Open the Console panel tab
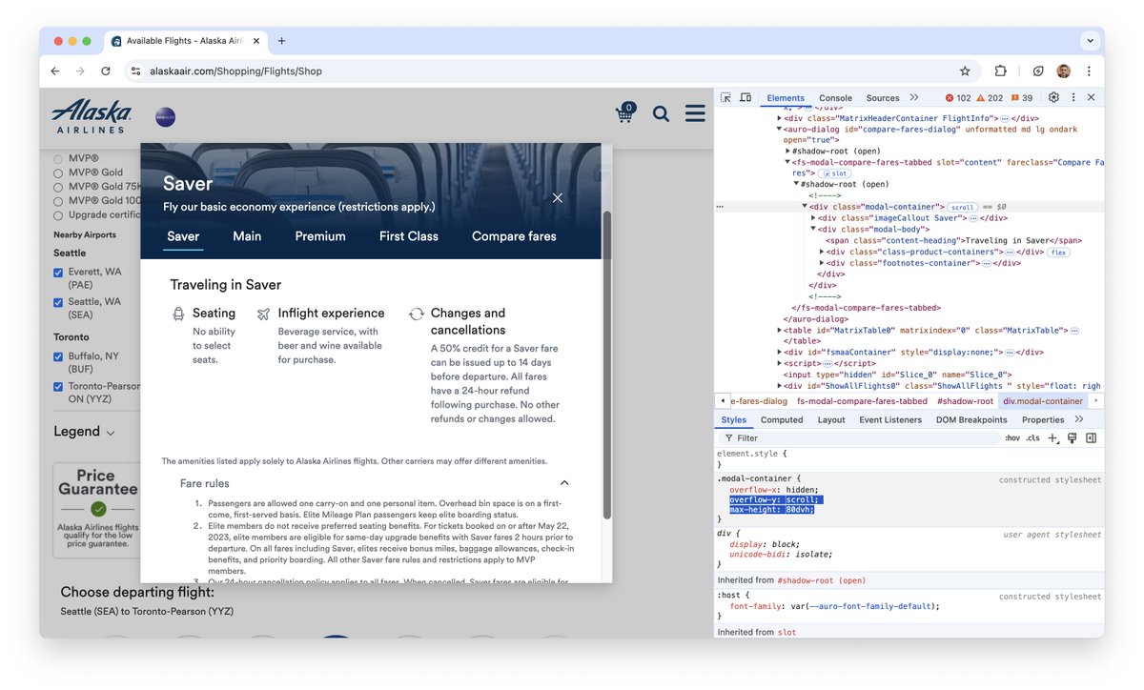1144x690 pixels. (836, 98)
